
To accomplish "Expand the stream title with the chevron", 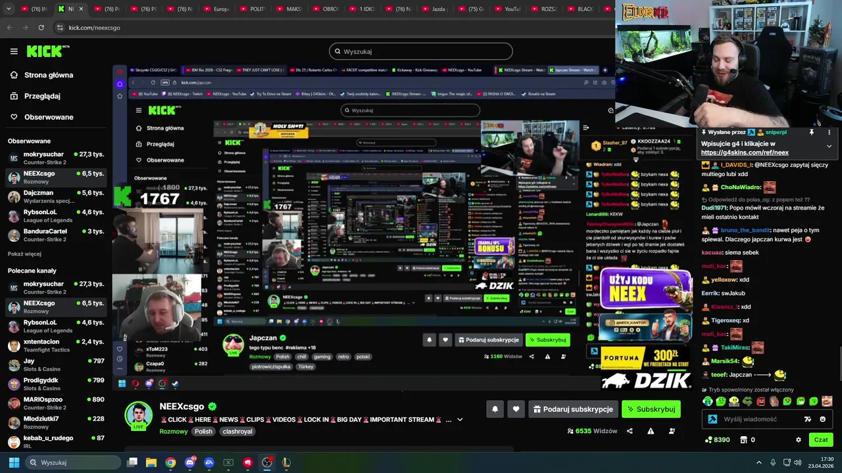I will (460, 420).
